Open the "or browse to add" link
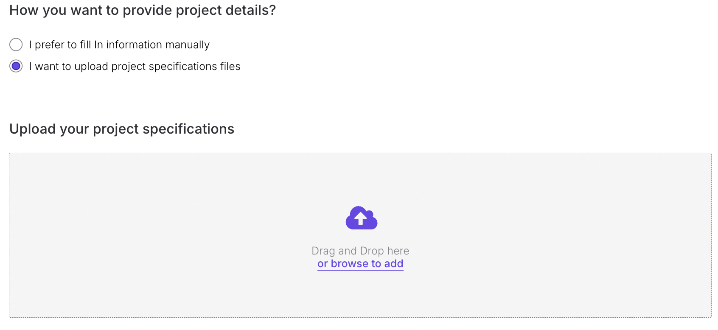The image size is (718, 330). click(360, 264)
